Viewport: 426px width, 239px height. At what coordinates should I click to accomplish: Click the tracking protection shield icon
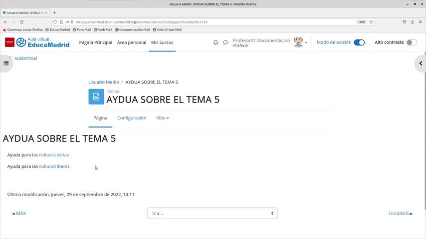click(55, 22)
